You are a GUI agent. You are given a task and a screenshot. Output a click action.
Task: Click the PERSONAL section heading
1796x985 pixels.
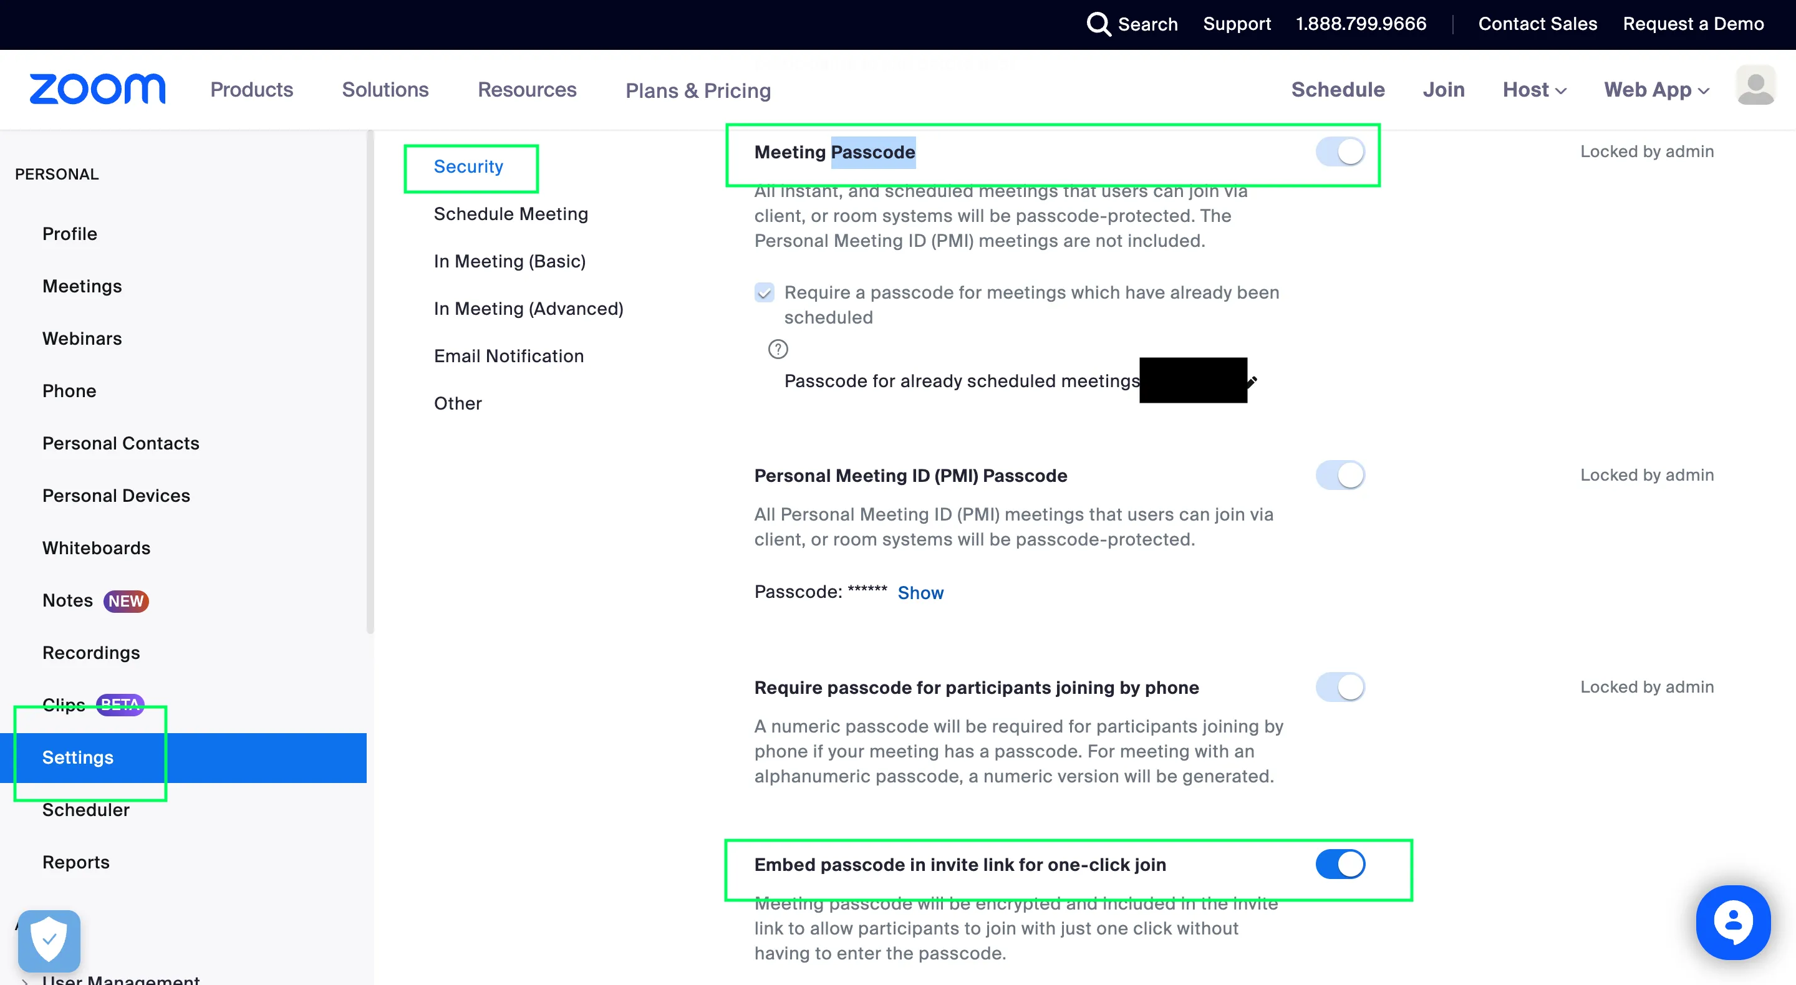(57, 175)
